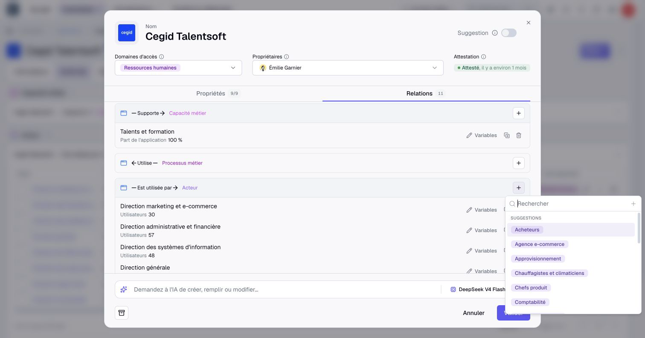This screenshot has width=645, height=338.
Task: Duplicate the Talents et formation relation
Action: (x=506, y=135)
